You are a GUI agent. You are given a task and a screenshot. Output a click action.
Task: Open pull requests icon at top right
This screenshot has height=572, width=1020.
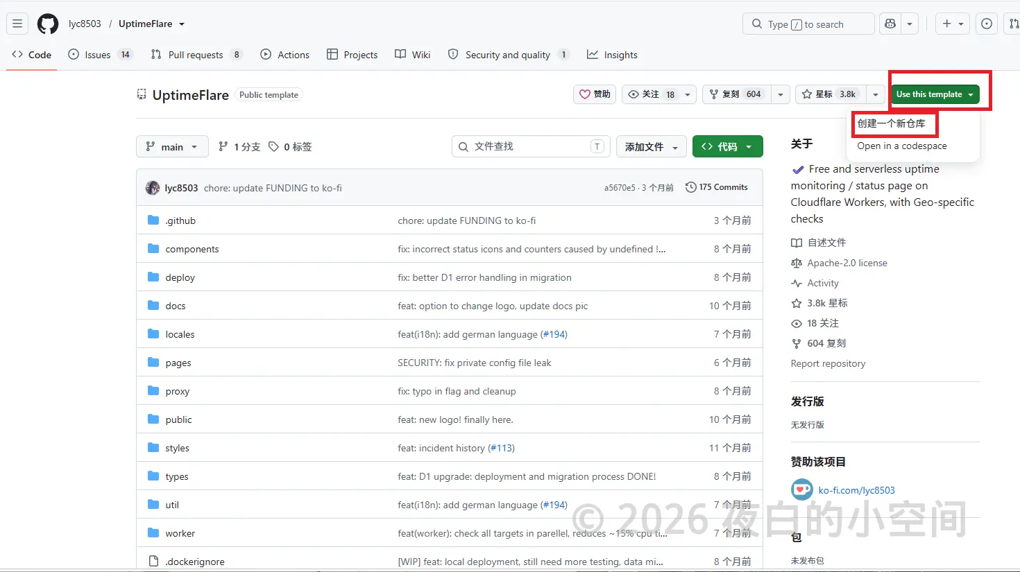click(1014, 24)
